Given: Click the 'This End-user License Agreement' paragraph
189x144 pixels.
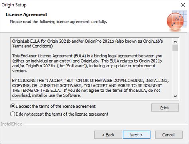Looking at the screenshot, I should 87,63.
